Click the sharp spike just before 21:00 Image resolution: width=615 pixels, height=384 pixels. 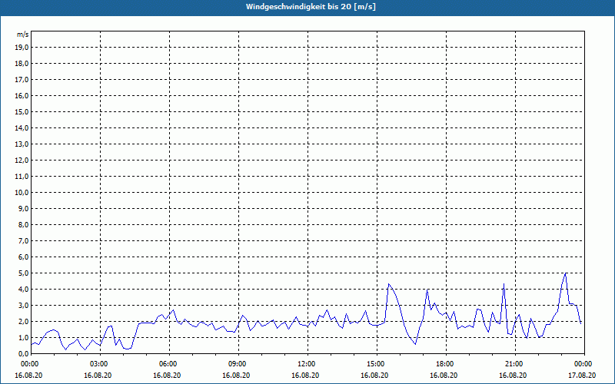click(x=504, y=284)
